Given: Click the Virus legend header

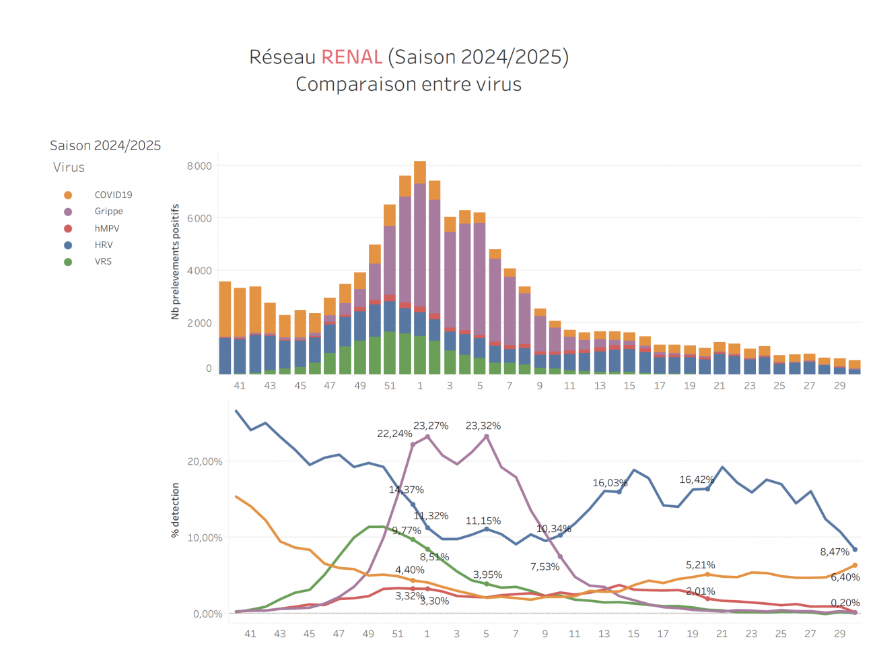Looking at the screenshot, I should 69,168.
